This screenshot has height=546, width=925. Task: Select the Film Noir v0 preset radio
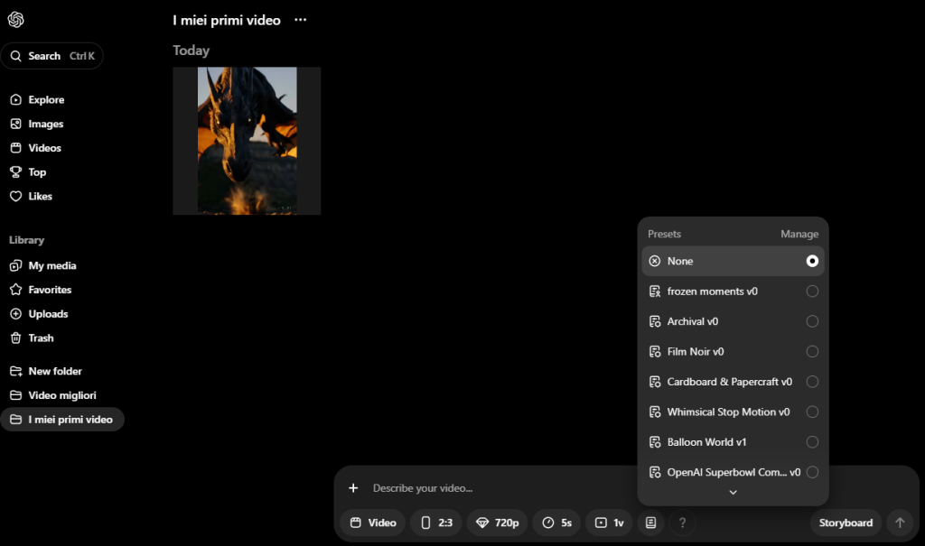812,351
